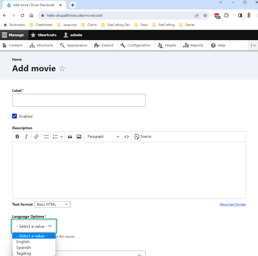Choose '- Select a value -' option

pyautogui.click(x=34, y=236)
